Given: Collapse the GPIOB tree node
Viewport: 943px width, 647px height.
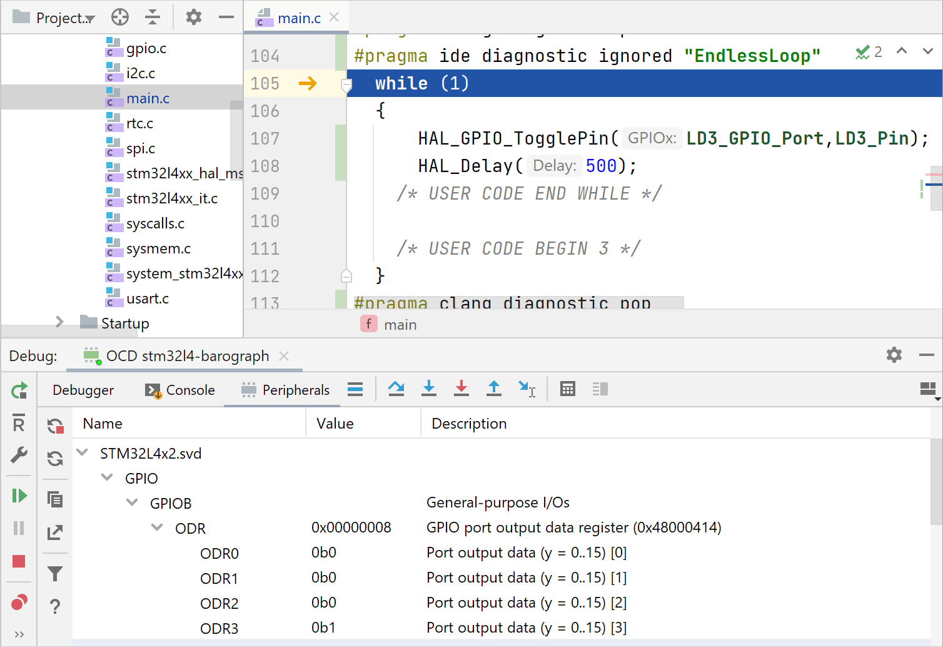Looking at the screenshot, I should pos(131,502).
